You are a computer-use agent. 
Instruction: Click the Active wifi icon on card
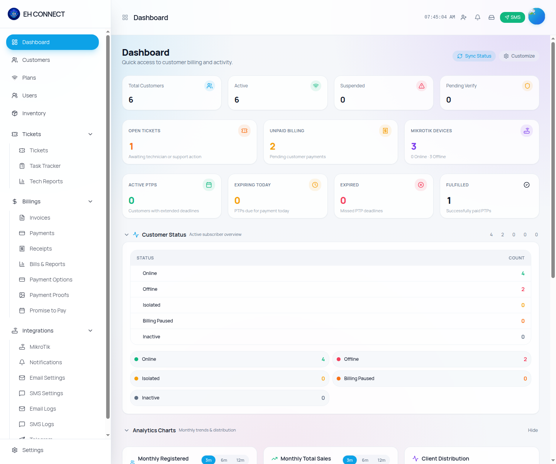(316, 86)
